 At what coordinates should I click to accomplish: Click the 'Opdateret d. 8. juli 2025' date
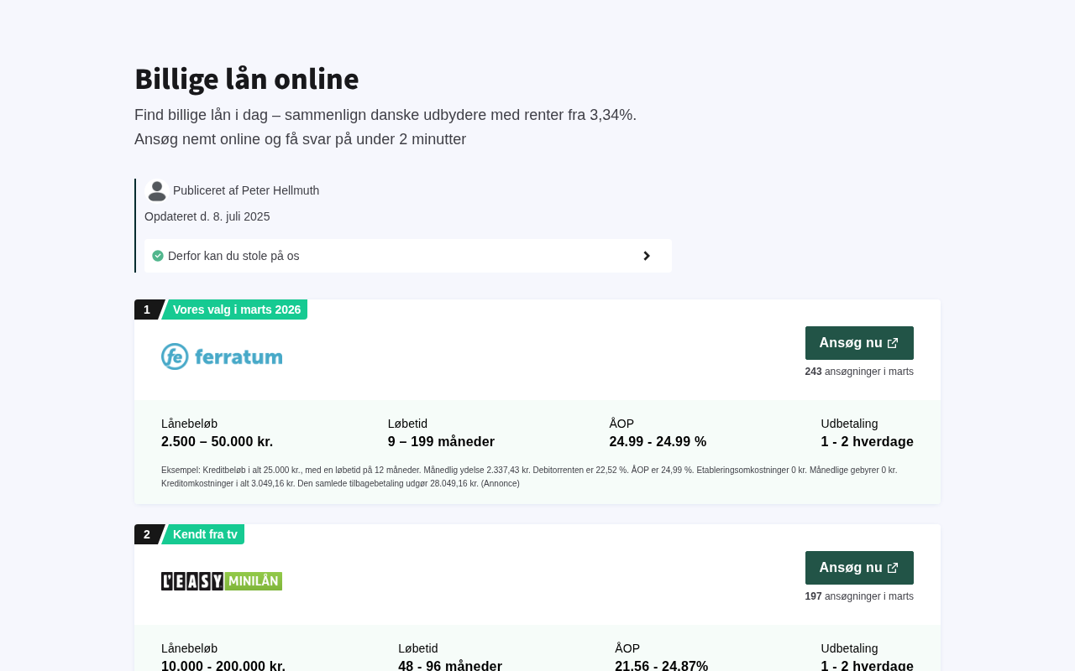coord(207,216)
